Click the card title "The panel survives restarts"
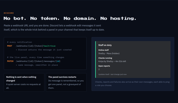 (62, 77)
